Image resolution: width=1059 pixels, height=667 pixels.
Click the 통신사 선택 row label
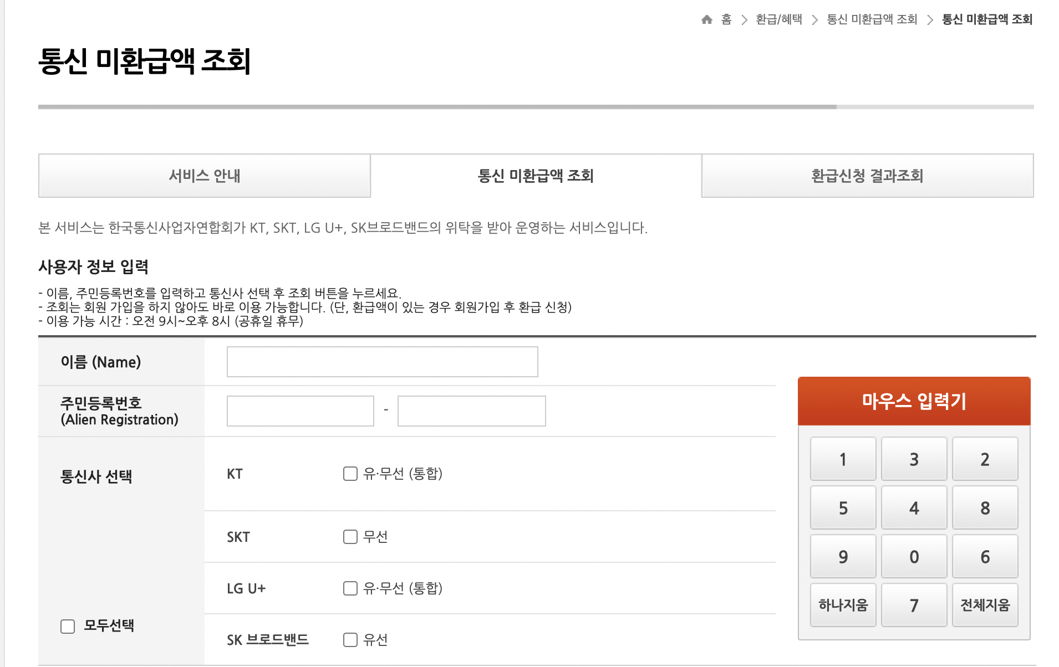(x=96, y=476)
